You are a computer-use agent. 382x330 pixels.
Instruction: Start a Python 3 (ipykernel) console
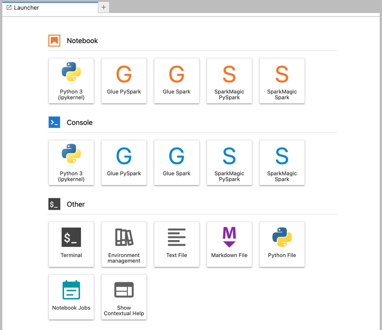tap(71, 162)
